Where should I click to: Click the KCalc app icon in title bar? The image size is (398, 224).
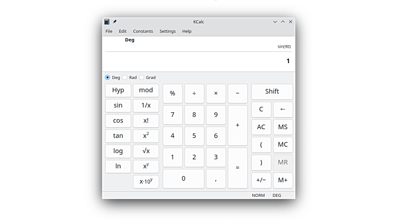click(x=107, y=22)
